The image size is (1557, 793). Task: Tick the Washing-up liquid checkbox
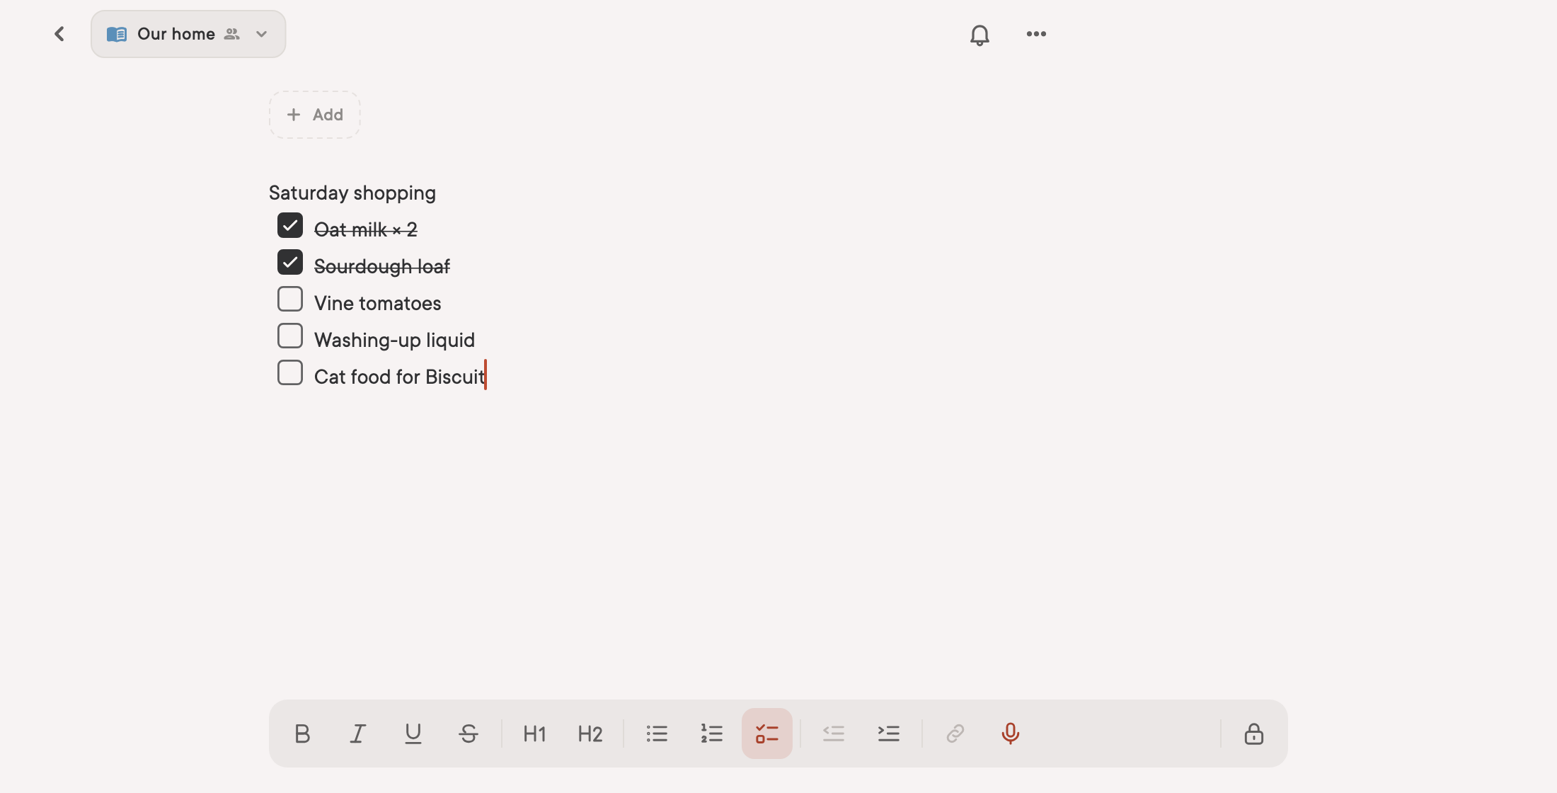pos(290,336)
